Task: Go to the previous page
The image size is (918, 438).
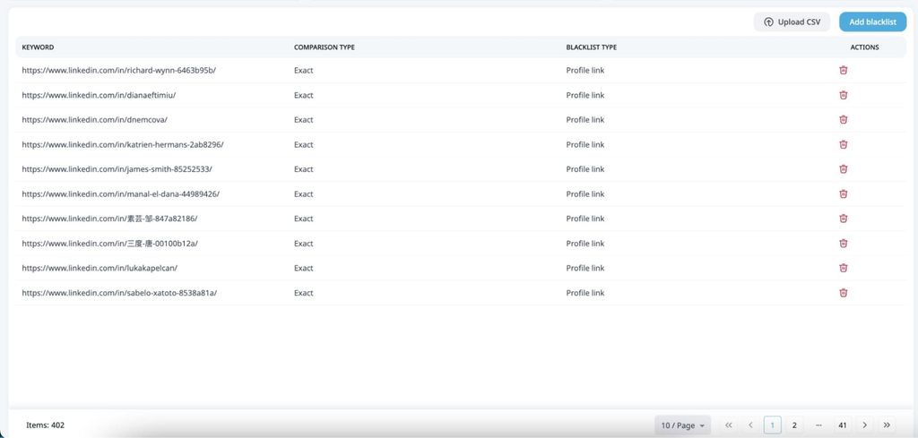Action: tap(750, 425)
